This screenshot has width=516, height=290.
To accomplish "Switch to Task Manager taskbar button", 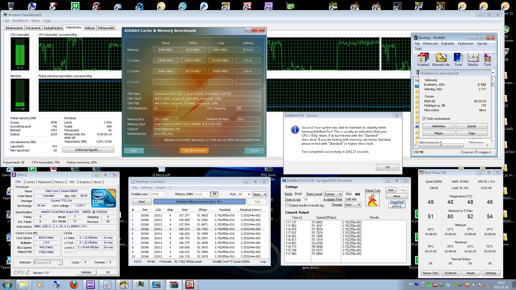I will [x=140, y=285].
